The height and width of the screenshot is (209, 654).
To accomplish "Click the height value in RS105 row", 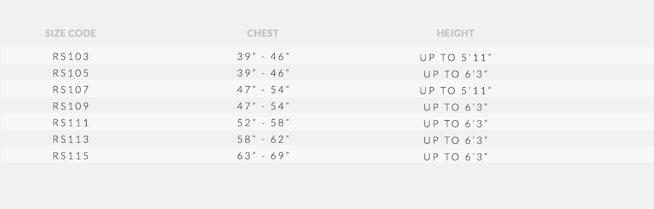I will click(456, 73).
